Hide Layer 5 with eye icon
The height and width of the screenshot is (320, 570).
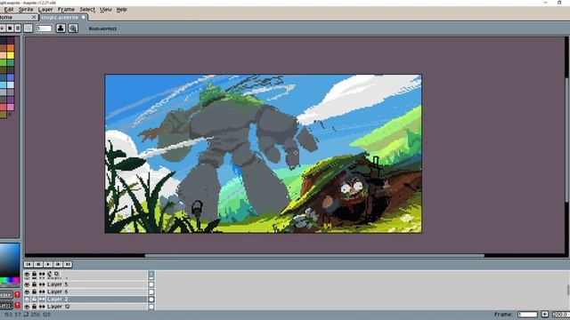pyautogui.click(x=27, y=284)
